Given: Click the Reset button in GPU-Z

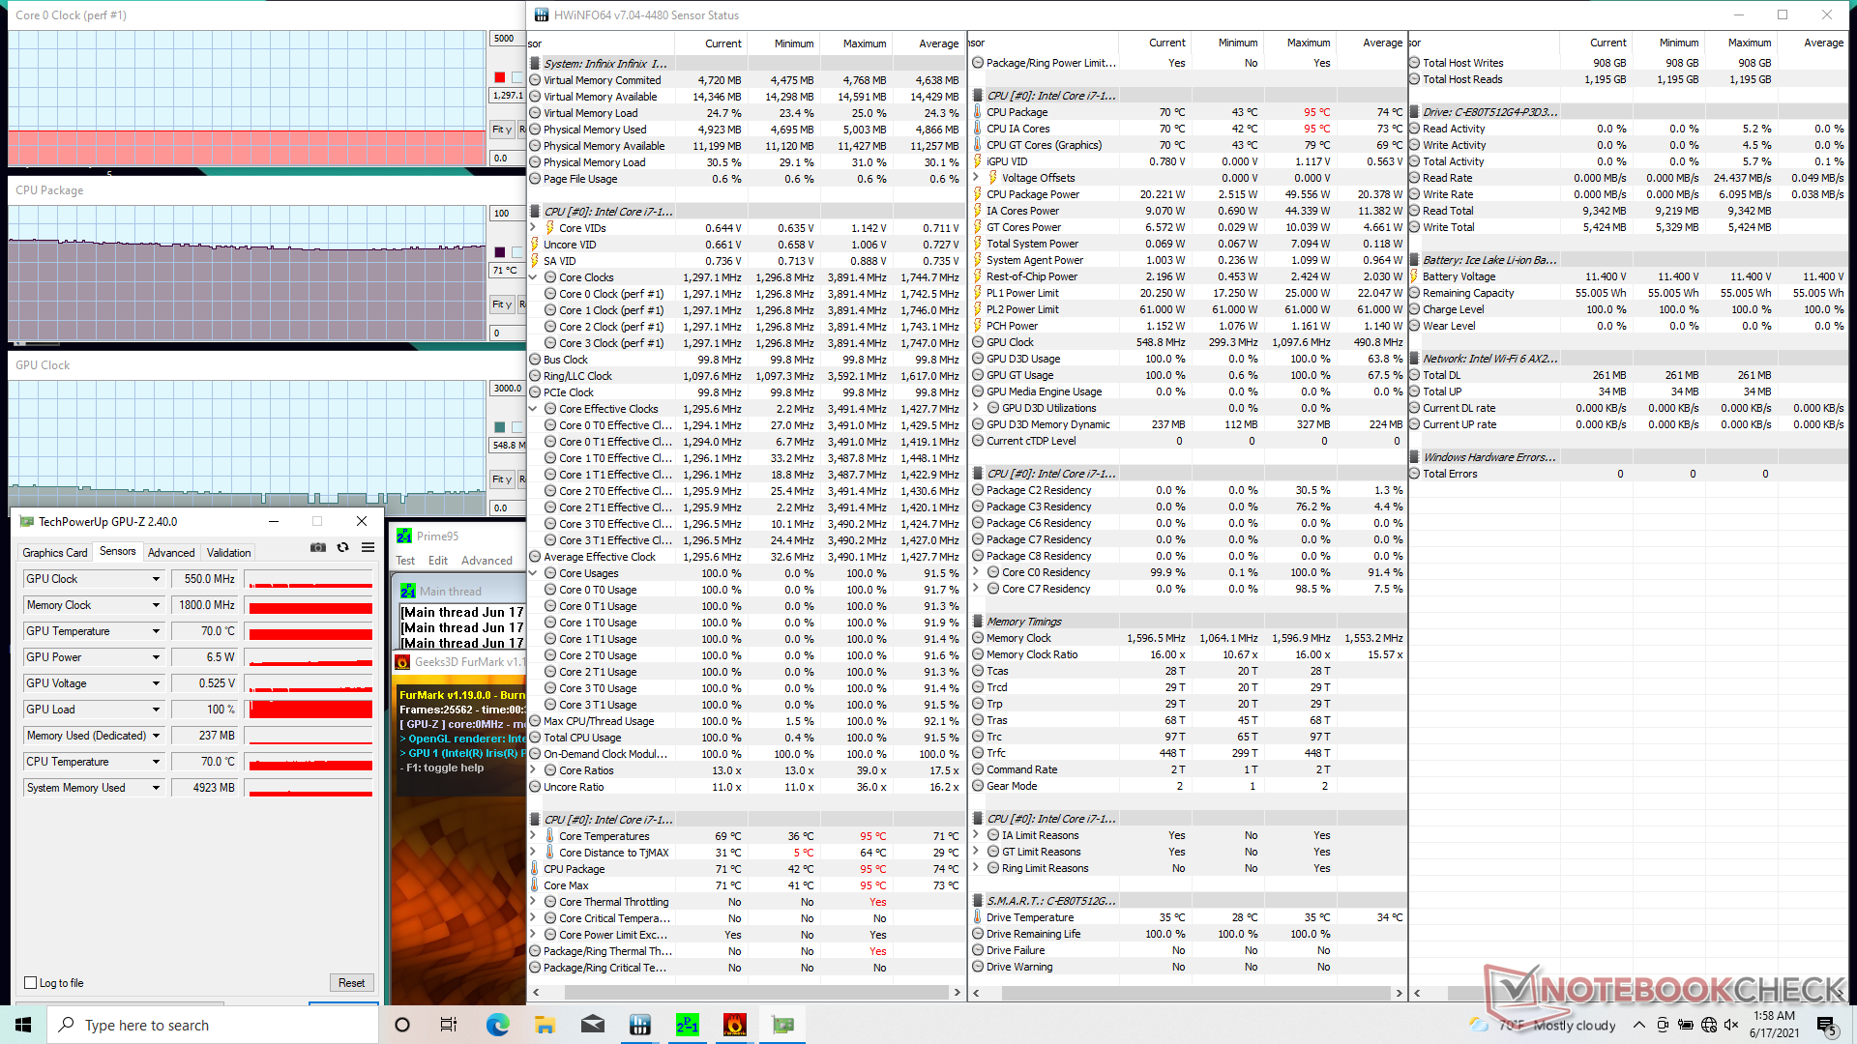Looking at the screenshot, I should click(x=351, y=983).
